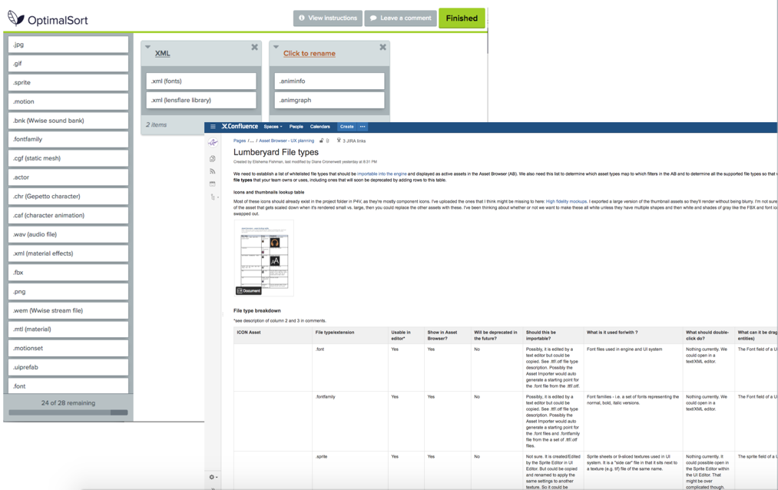Click the attachments paperclip icon
778x490 pixels.
tap(327, 141)
